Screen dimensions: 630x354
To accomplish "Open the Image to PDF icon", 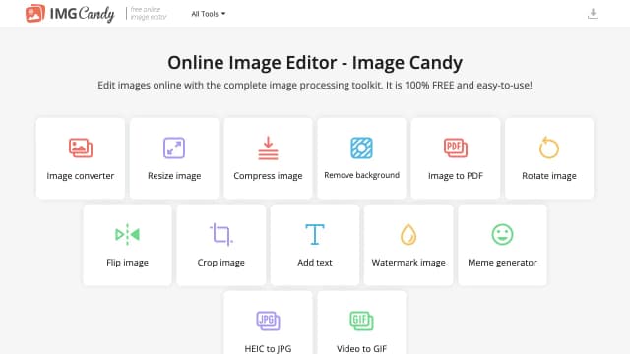I will (x=456, y=148).
